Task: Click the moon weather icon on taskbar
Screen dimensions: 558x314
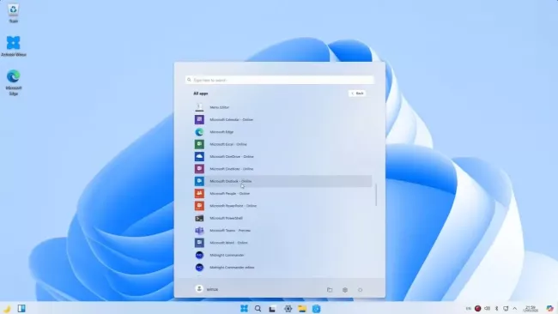Action: [x=7, y=309]
